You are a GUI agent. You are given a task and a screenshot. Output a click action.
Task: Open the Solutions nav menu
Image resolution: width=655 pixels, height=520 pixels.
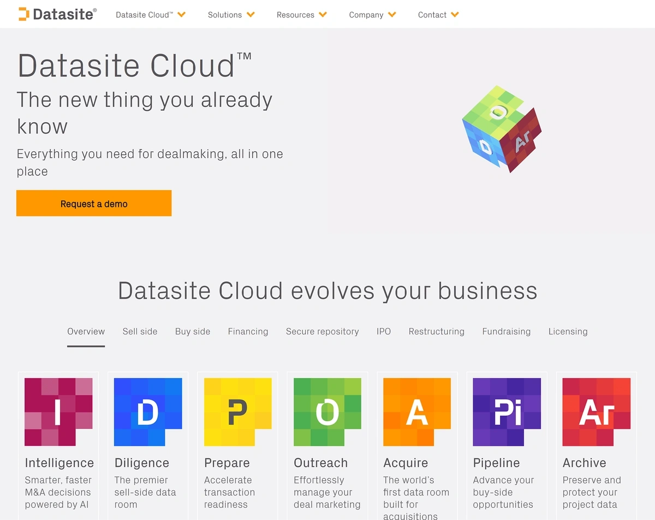(225, 15)
